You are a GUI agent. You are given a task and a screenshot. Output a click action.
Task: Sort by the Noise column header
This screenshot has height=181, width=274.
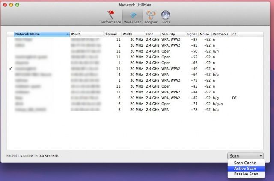pyautogui.click(x=205, y=34)
